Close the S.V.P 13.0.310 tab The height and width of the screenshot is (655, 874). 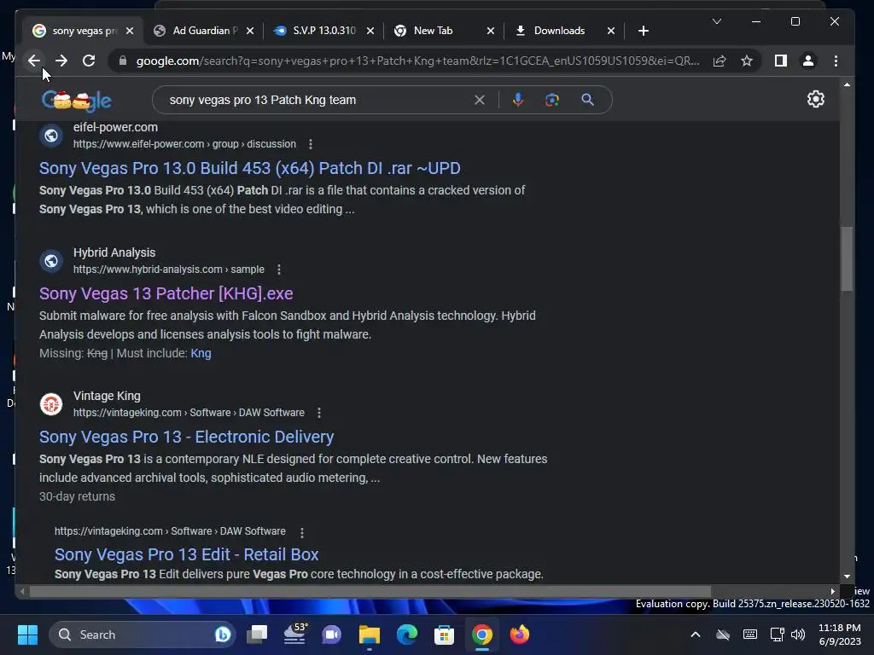point(370,31)
